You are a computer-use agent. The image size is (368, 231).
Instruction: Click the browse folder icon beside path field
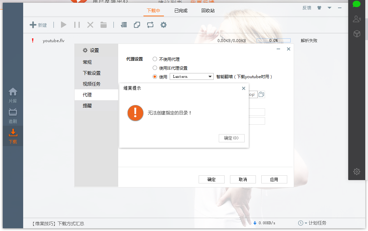[261, 94]
